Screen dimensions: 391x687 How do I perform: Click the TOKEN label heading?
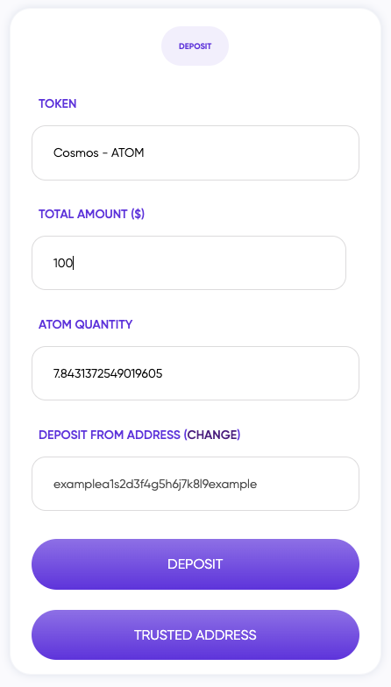pos(58,103)
